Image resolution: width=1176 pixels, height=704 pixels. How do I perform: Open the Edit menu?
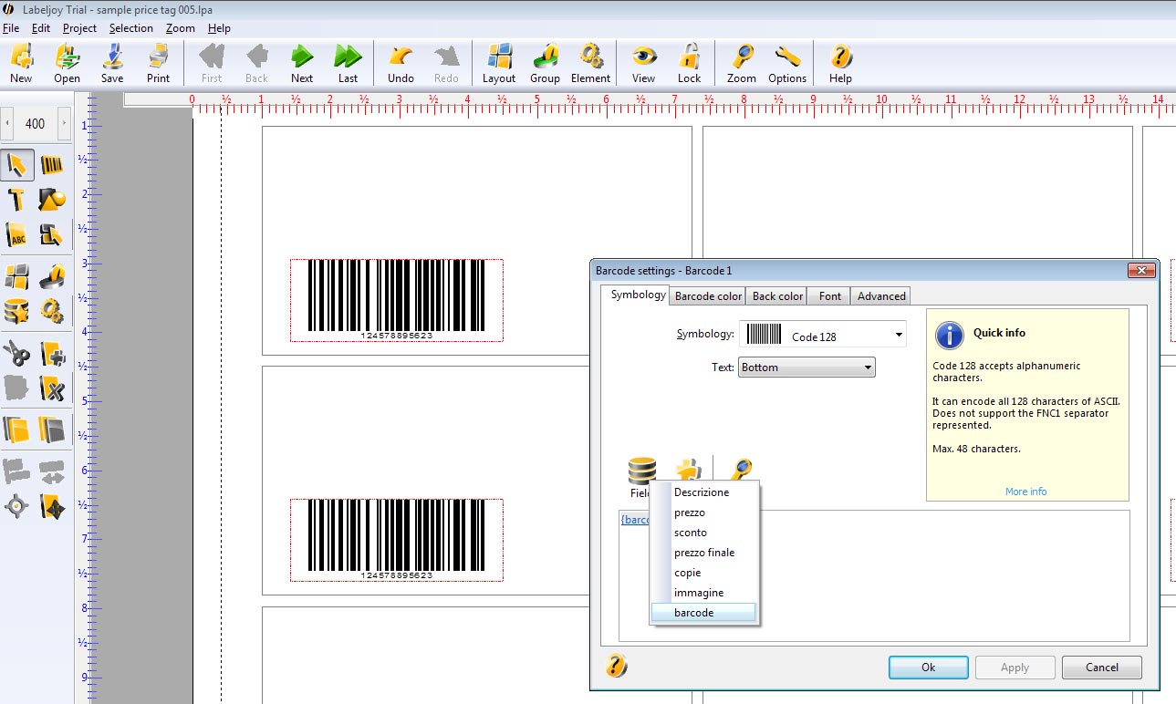41,28
